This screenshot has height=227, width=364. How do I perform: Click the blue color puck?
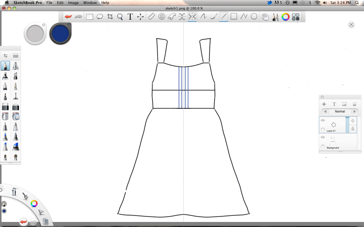pyautogui.click(x=60, y=34)
